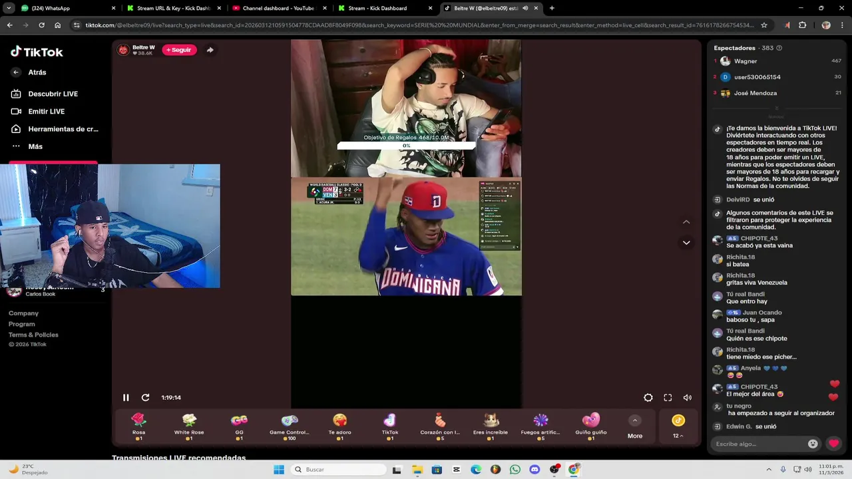Switch to Stream URL & Key Kick tab
This screenshot has height=479, width=852.
pyautogui.click(x=173, y=8)
